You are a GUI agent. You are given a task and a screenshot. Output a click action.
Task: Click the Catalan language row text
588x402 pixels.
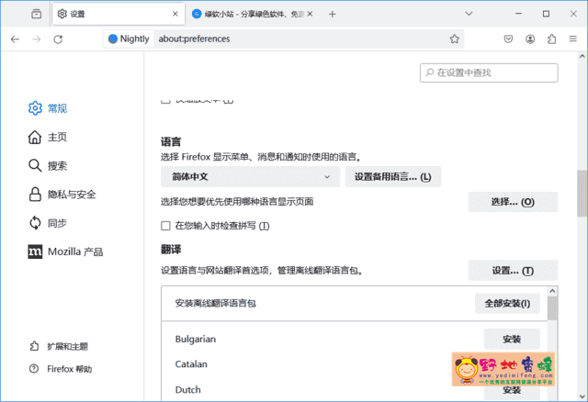click(191, 364)
